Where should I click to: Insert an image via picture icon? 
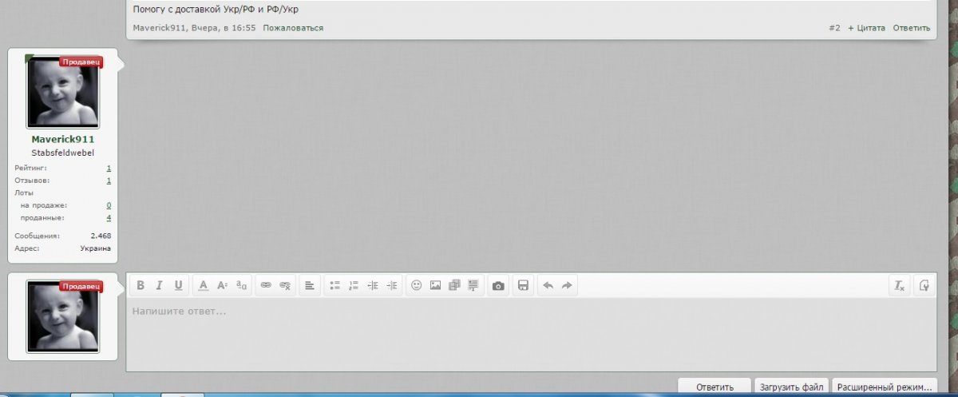435,285
